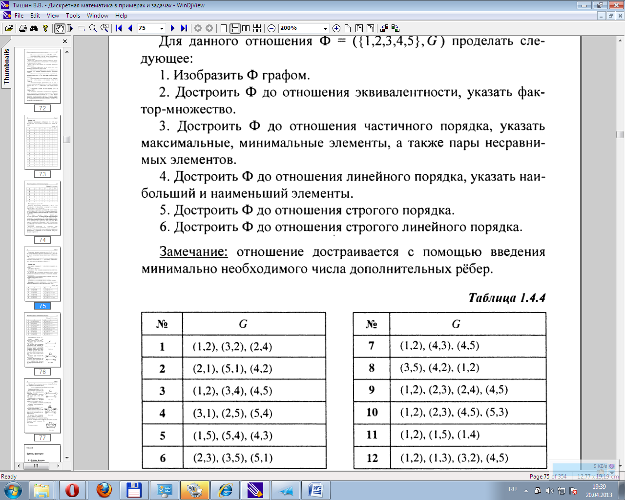Select page 72 thumbnail
Viewport: 625px width, 500px height.
click(x=42, y=76)
